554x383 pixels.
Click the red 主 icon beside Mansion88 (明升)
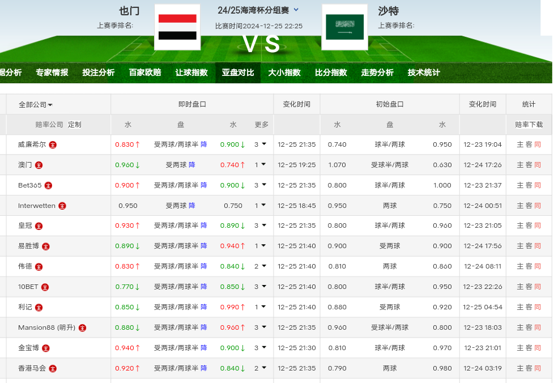tap(82, 328)
